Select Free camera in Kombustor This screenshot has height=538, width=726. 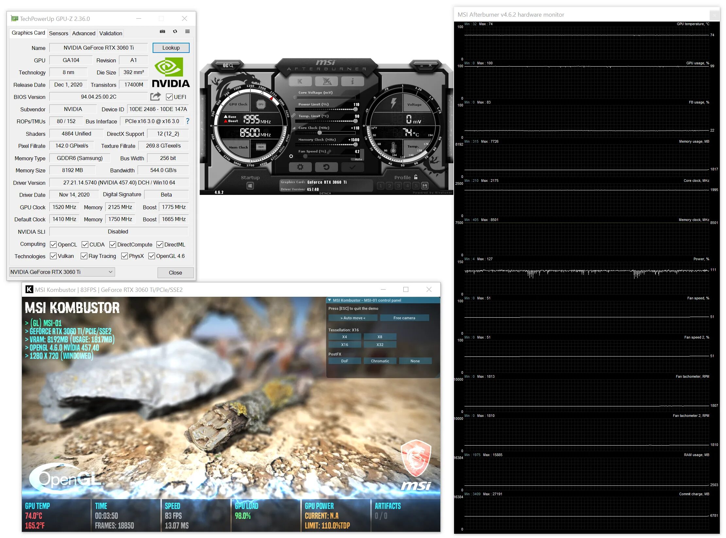click(x=404, y=318)
